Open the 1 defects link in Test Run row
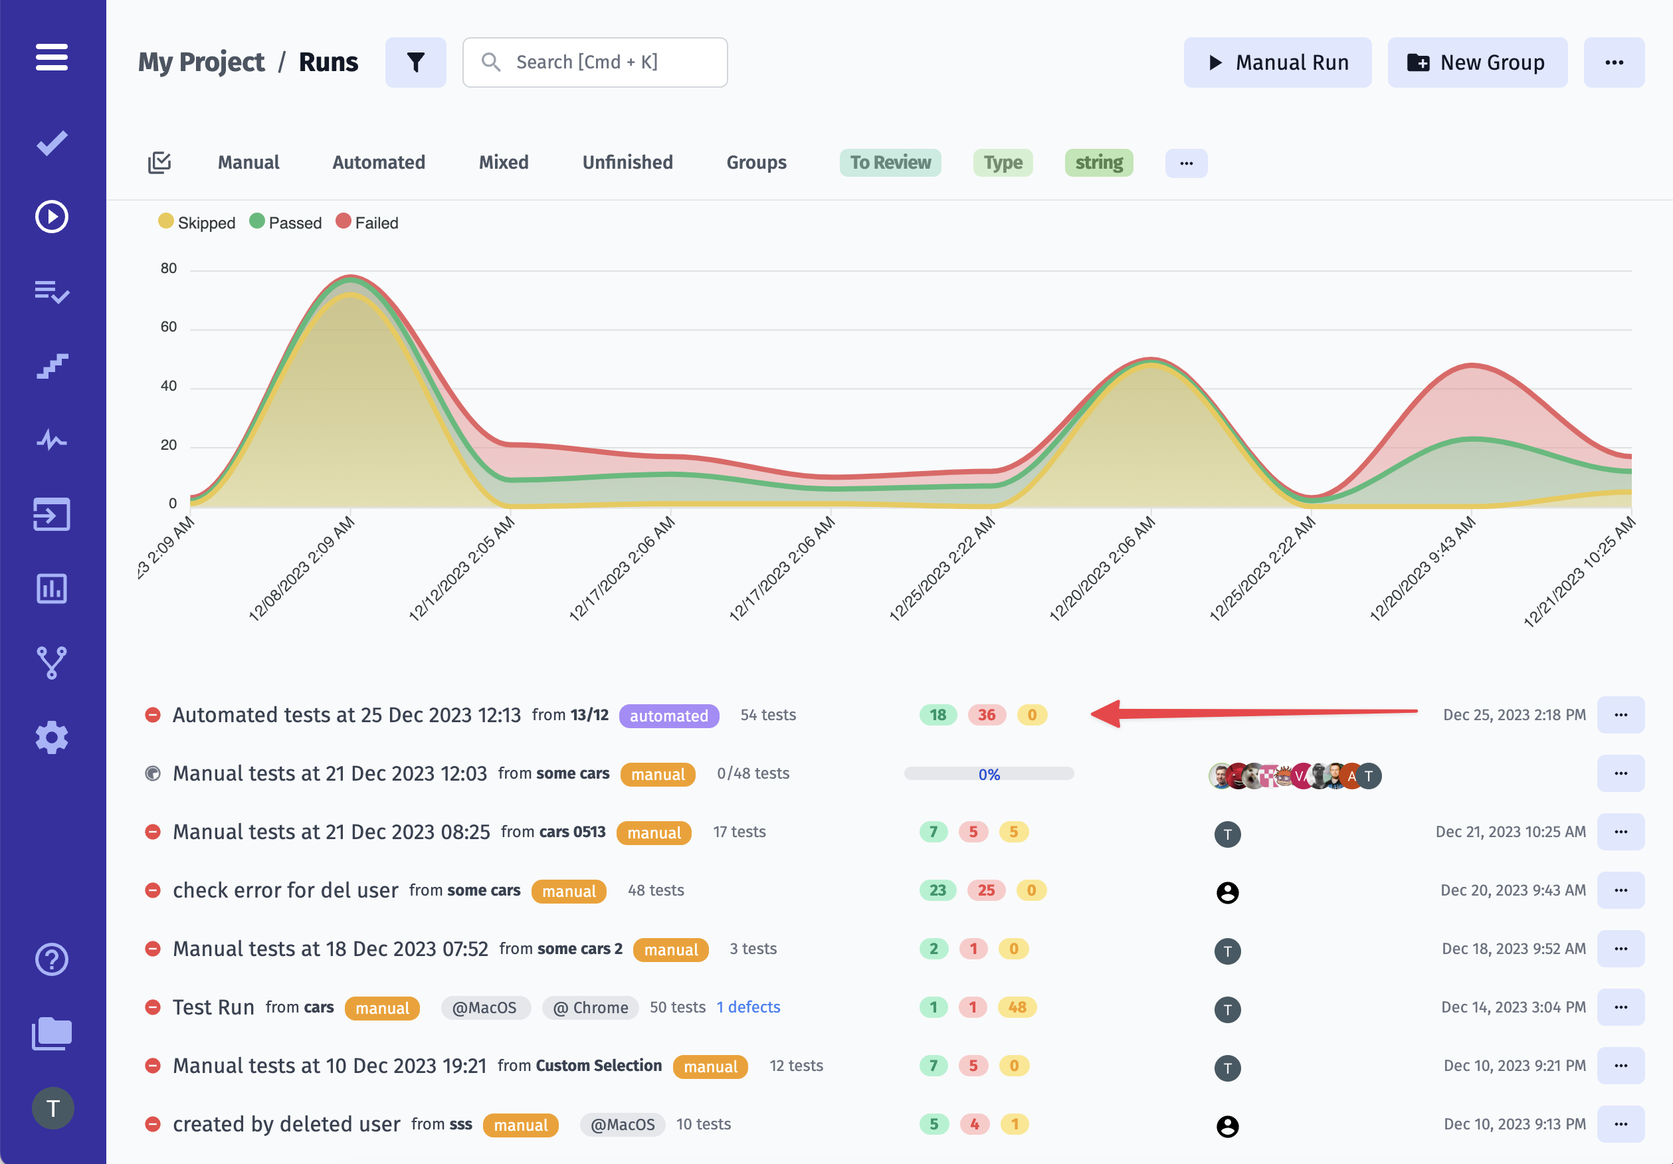1673x1164 pixels. (x=748, y=1007)
